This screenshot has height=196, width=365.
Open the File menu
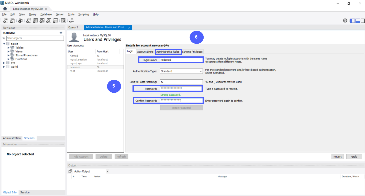(x=4, y=14)
